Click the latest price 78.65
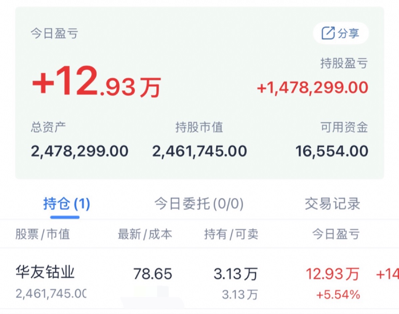Image resolution: width=399 pixels, height=314 pixels. (x=153, y=274)
